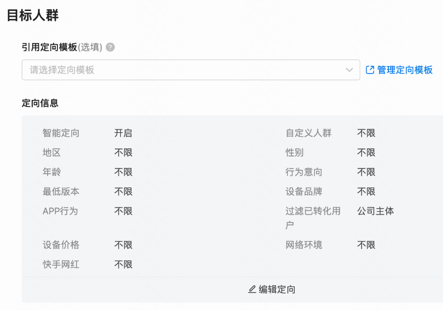Click the 过滤已转化用户 label
This screenshot has height=310, width=443.
tap(313, 218)
